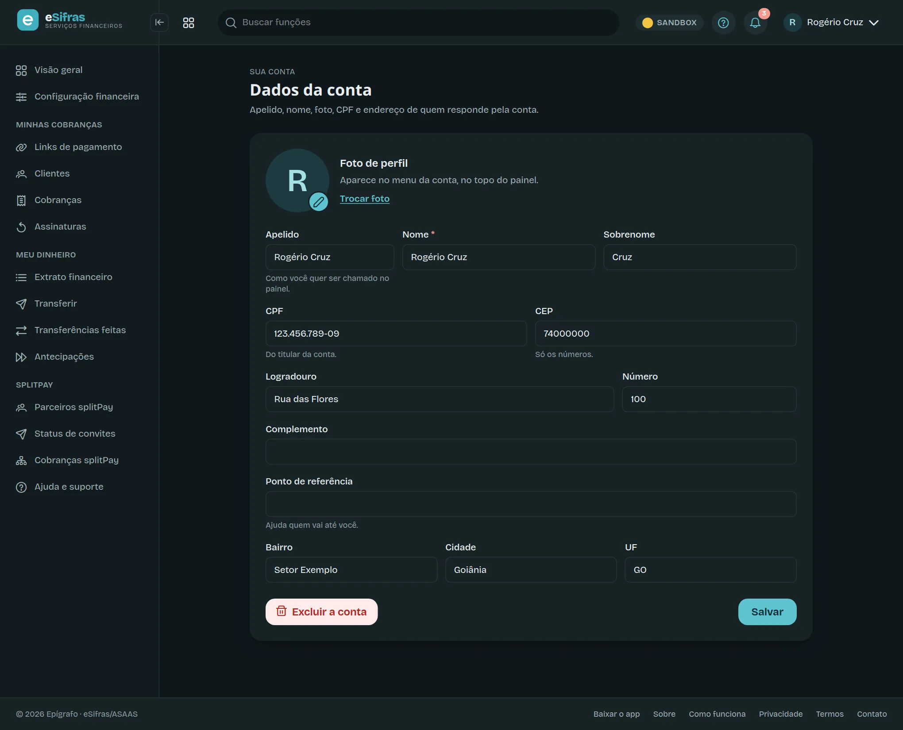Collapse the sidebar with the arrow icon
Screen dimensions: 903x730
[x=159, y=23]
